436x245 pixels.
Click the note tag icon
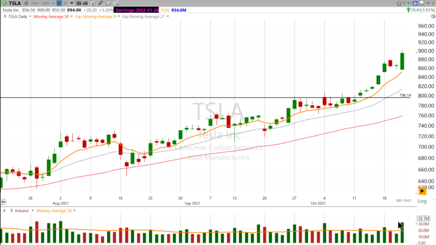pyautogui.click(x=108, y=3)
